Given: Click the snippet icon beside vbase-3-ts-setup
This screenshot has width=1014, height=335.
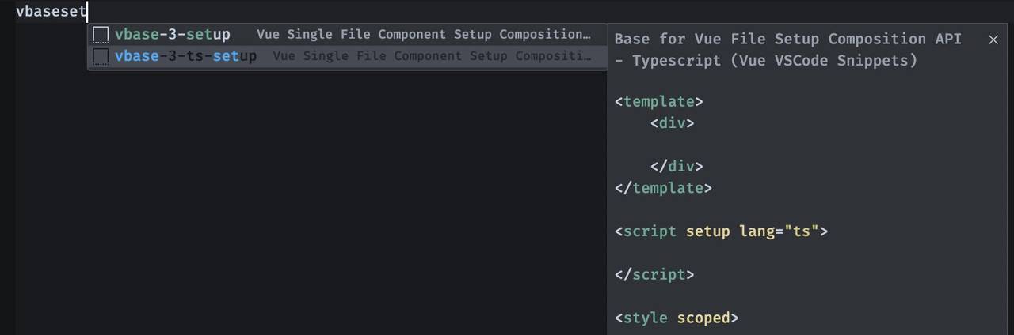Looking at the screenshot, I should (101, 56).
